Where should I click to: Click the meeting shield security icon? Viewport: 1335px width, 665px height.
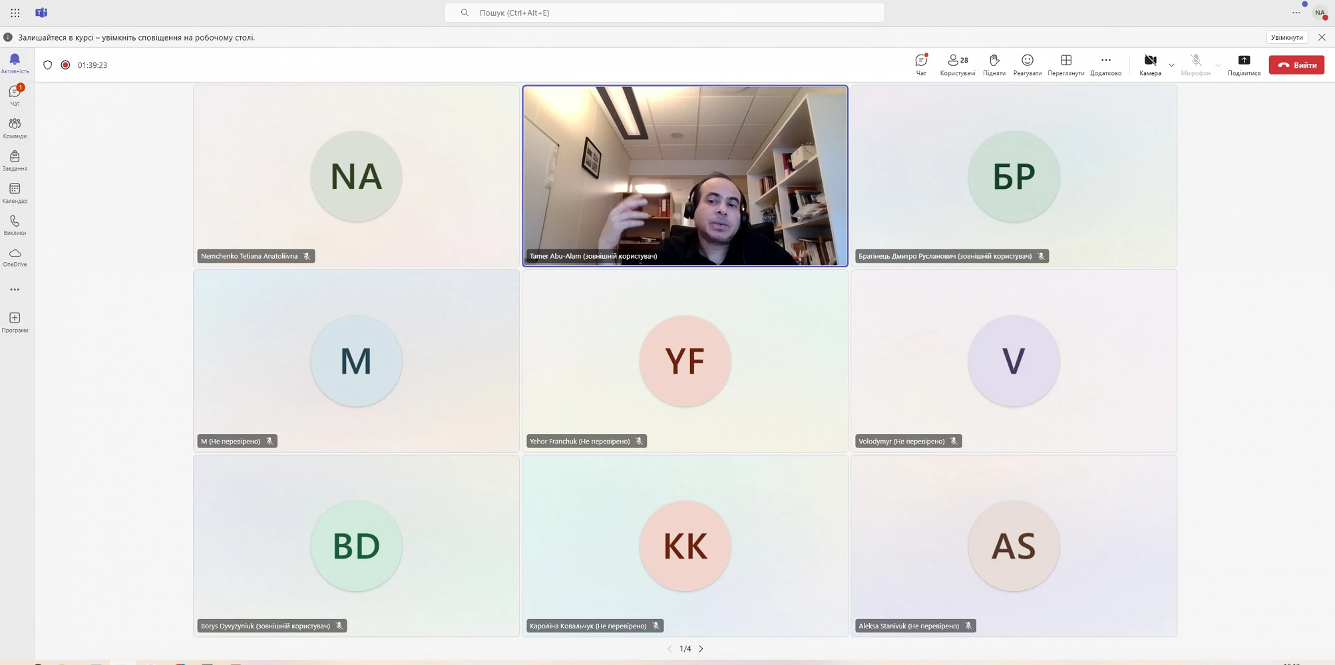pyautogui.click(x=47, y=65)
